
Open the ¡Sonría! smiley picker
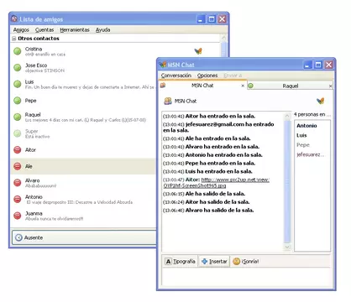(246, 261)
